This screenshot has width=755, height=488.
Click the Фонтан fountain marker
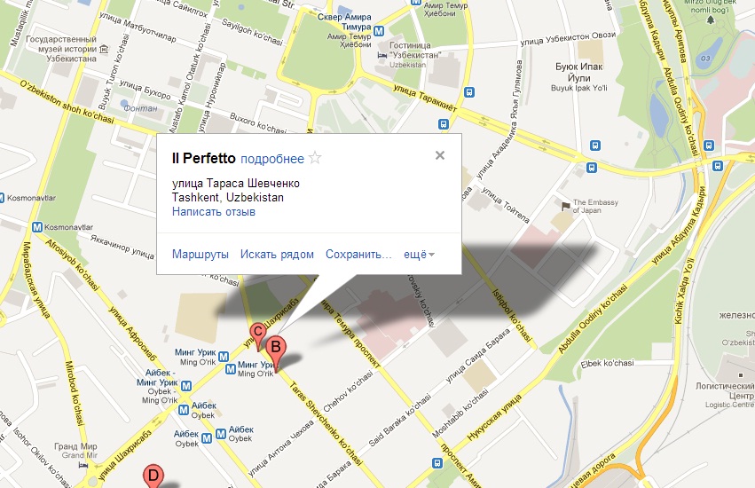click(124, 103)
